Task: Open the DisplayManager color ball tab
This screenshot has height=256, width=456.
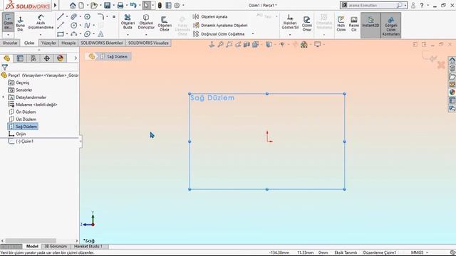Action: (60, 58)
